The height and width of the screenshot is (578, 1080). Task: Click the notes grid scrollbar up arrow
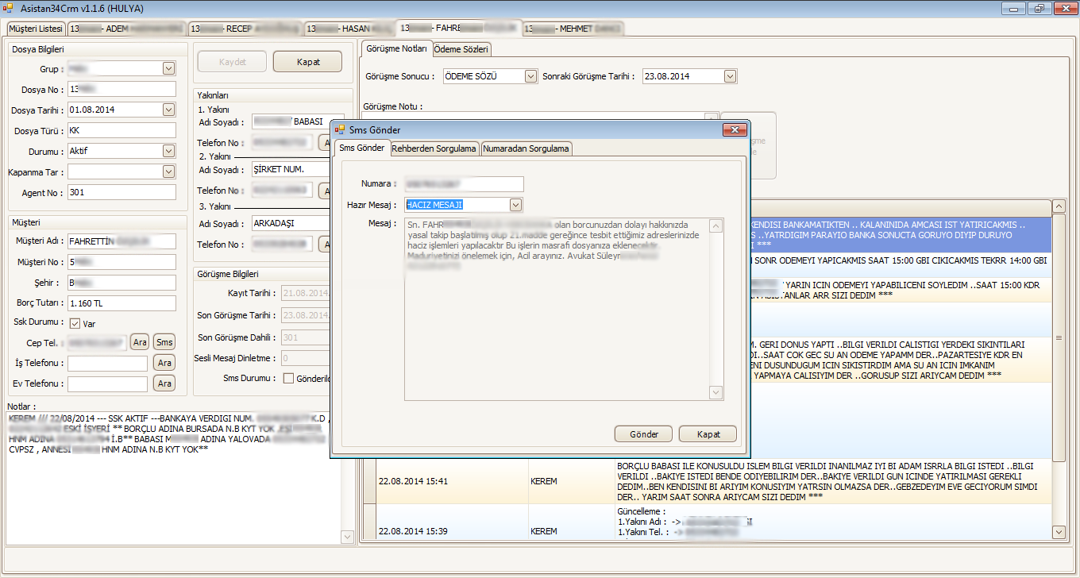coord(1058,206)
